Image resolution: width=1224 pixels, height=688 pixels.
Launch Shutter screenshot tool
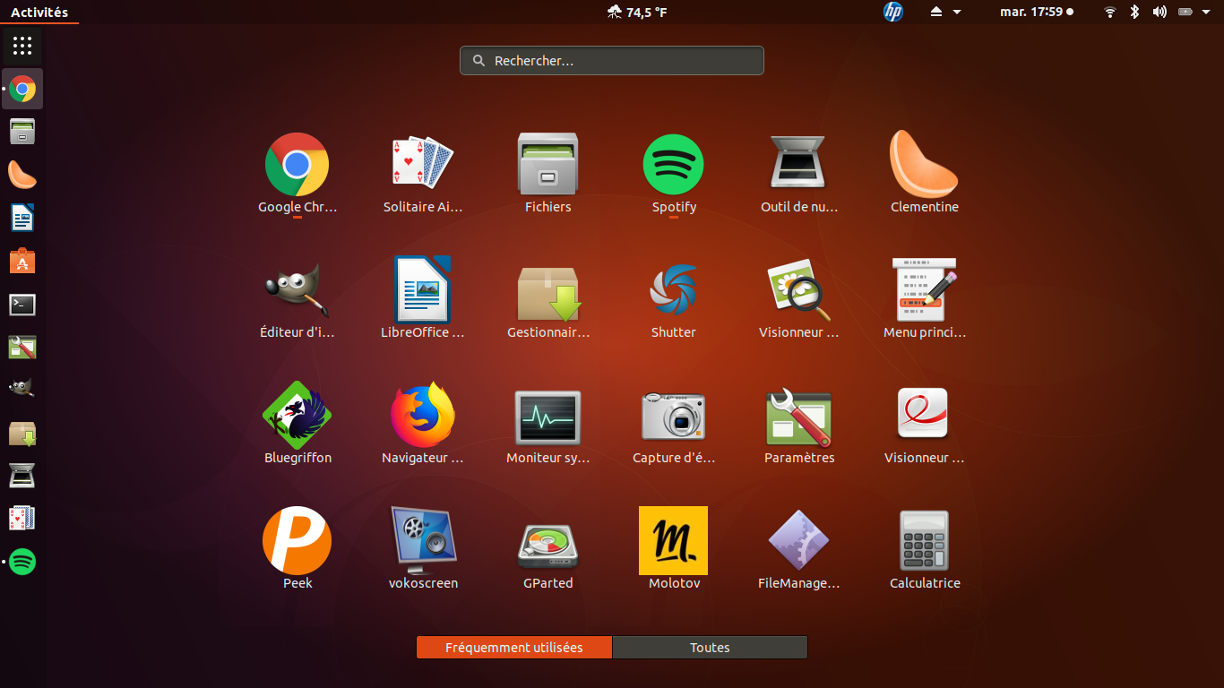[673, 290]
